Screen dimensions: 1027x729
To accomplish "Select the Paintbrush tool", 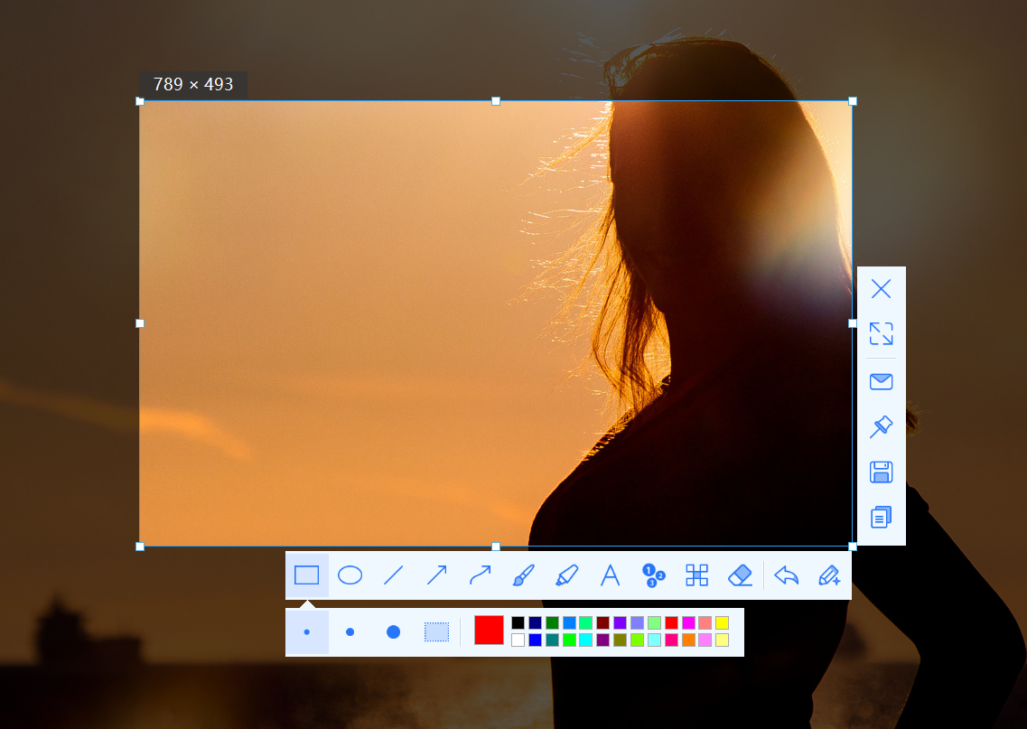I will pyautogui.click(x=523, y=575).
